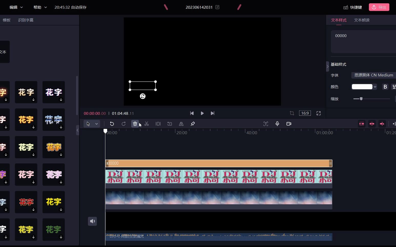Image resolution: width=396 pixels, height=247 pixels.
Task: Collapse the right properties panel arrow
Action: tap(328, 66)
